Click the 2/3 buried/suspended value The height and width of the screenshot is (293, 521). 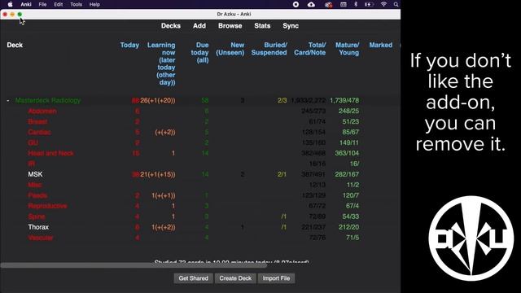click(x=282, y=100)
